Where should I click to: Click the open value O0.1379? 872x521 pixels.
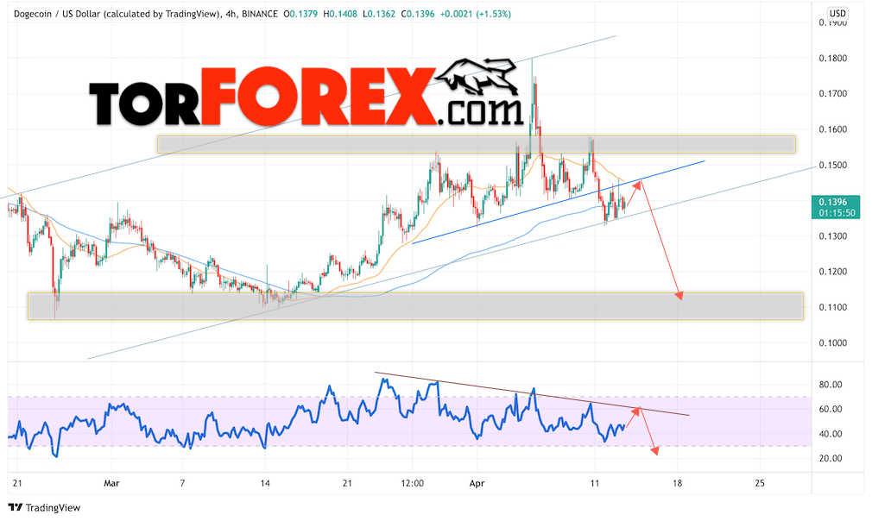coord(300,14)
